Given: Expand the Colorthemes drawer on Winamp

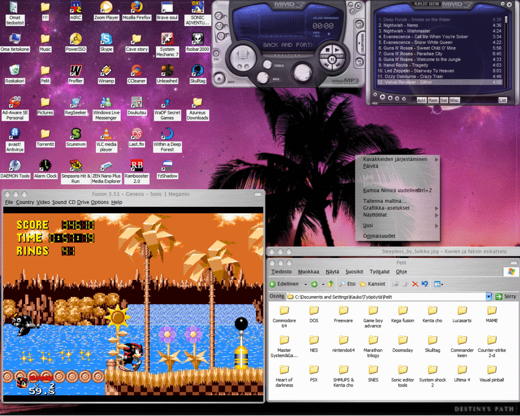Looking at the screenshot, I should (x=361, y=43).
